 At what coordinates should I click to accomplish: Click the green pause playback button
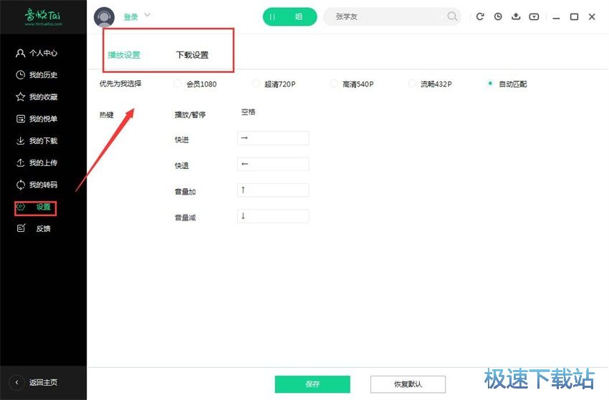289,16
